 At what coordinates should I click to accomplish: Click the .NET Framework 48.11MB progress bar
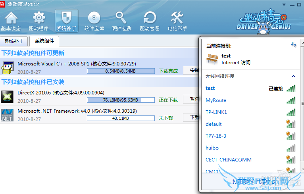tap(121, 118)
